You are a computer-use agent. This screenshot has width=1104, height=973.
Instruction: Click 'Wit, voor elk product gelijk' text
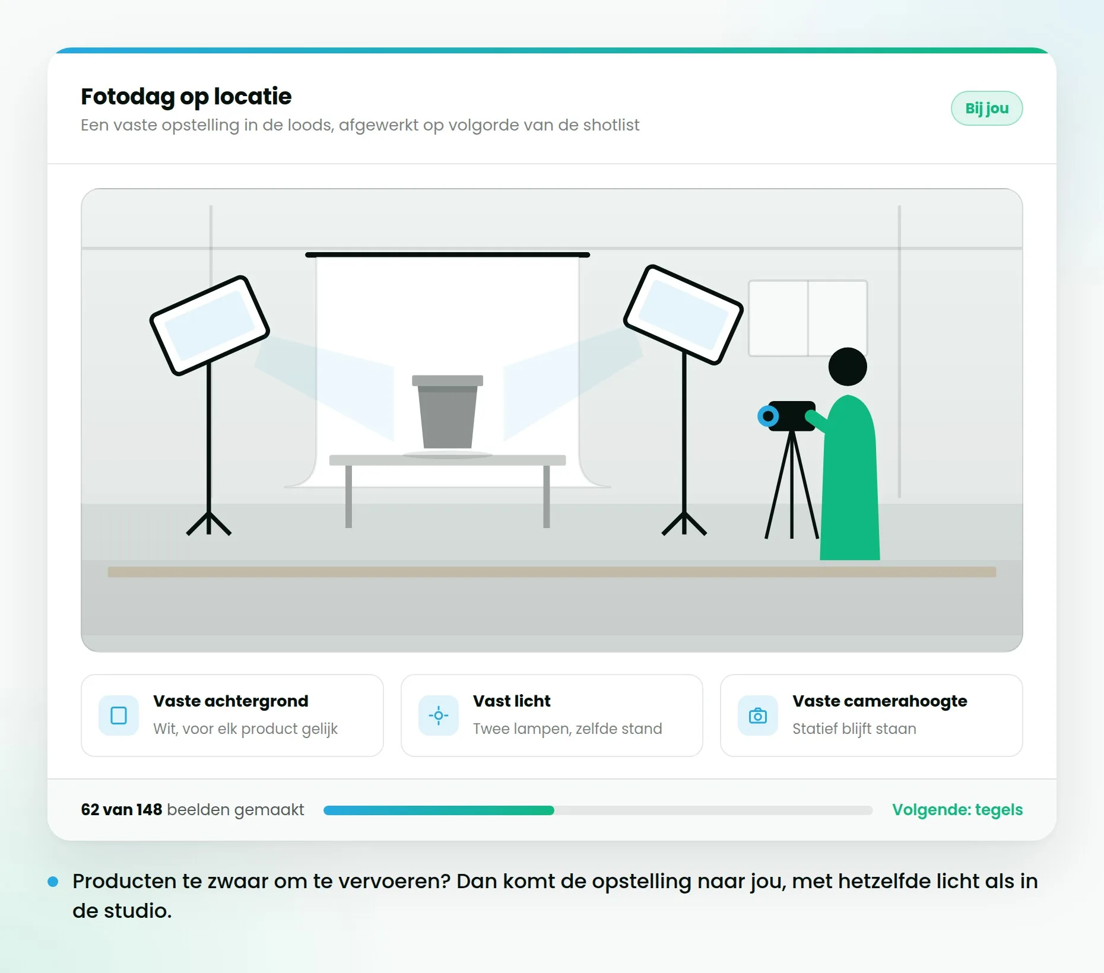pos(245,729)
